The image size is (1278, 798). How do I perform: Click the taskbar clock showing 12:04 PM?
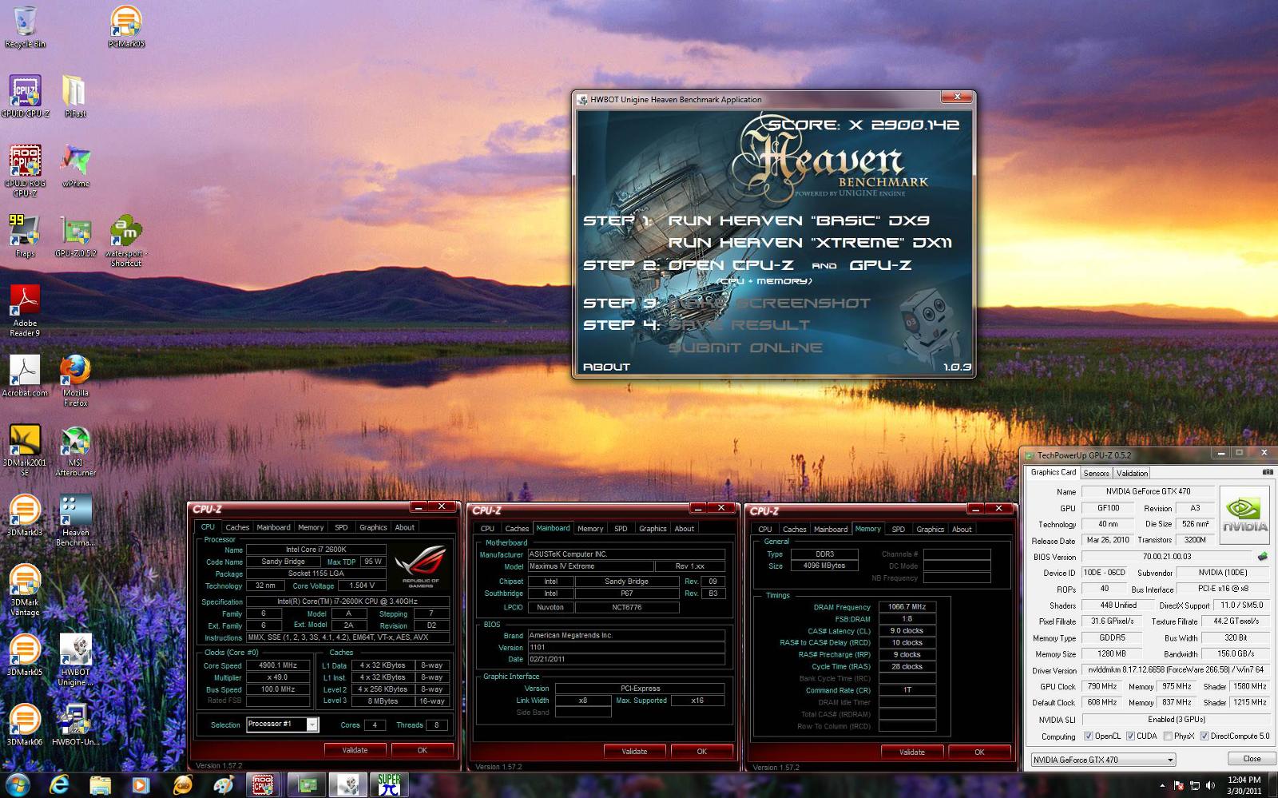click(x=1244, y=785)
